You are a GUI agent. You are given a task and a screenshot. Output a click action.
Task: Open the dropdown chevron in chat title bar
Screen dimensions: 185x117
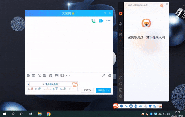click(x=94, y=13)
